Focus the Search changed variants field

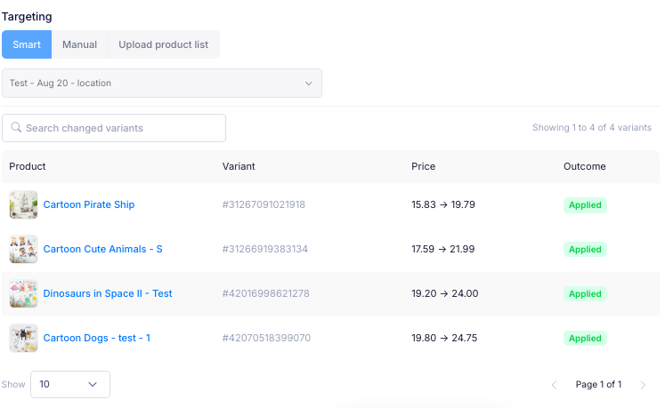(x=114, y=128)
